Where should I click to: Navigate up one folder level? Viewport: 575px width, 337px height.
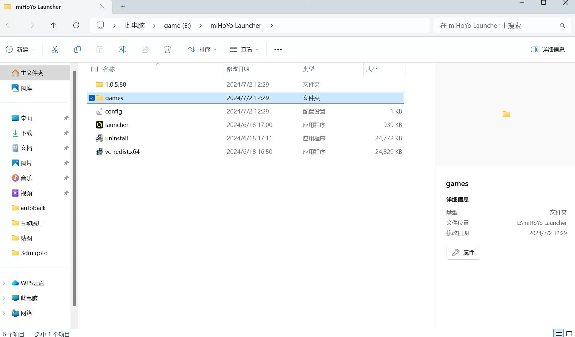coord(53,25)
